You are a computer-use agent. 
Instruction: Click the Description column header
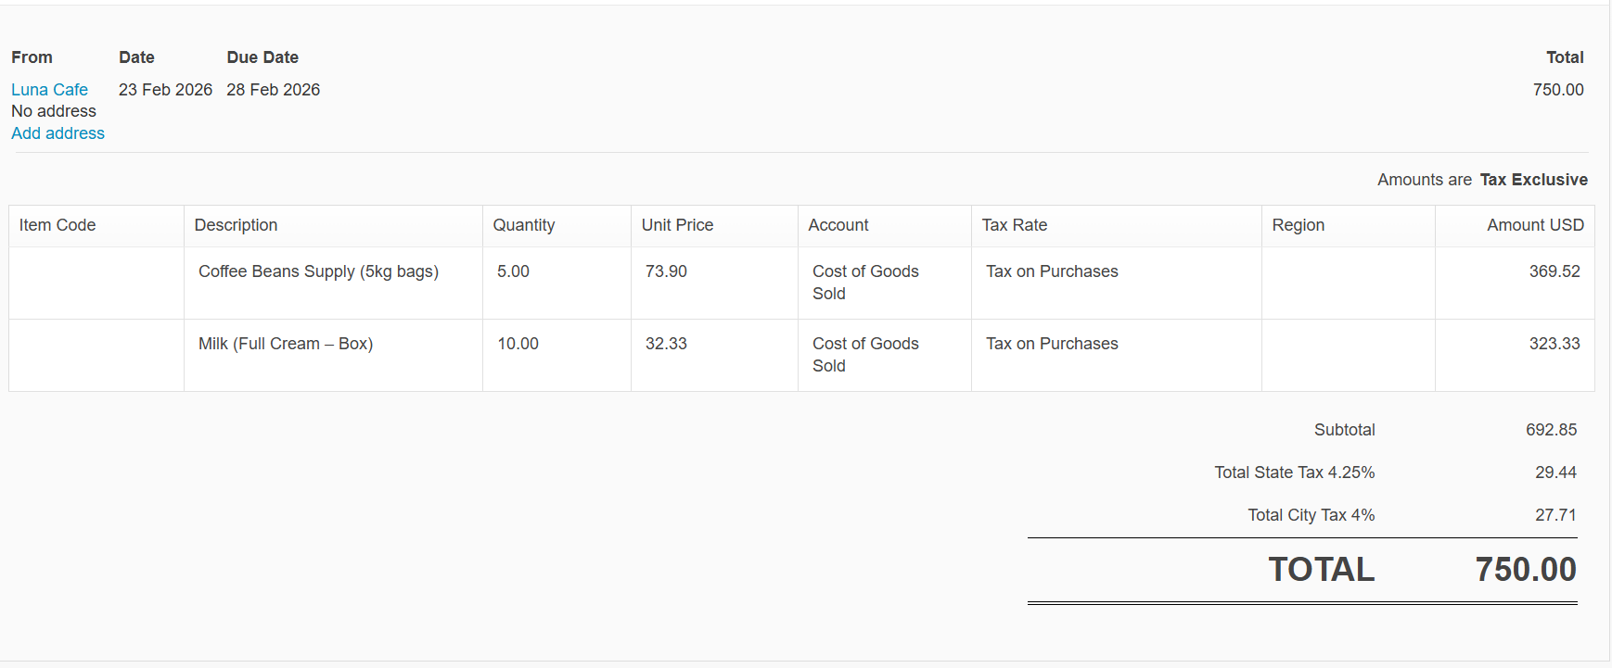pos(236,225)
